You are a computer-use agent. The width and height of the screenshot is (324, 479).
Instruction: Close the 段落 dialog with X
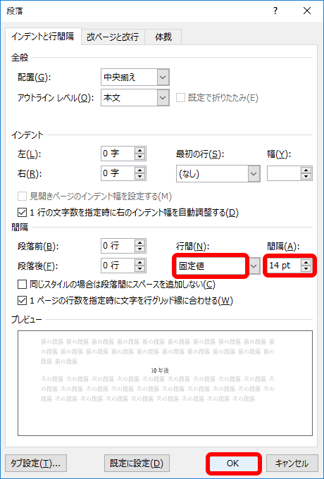[307, 11]
